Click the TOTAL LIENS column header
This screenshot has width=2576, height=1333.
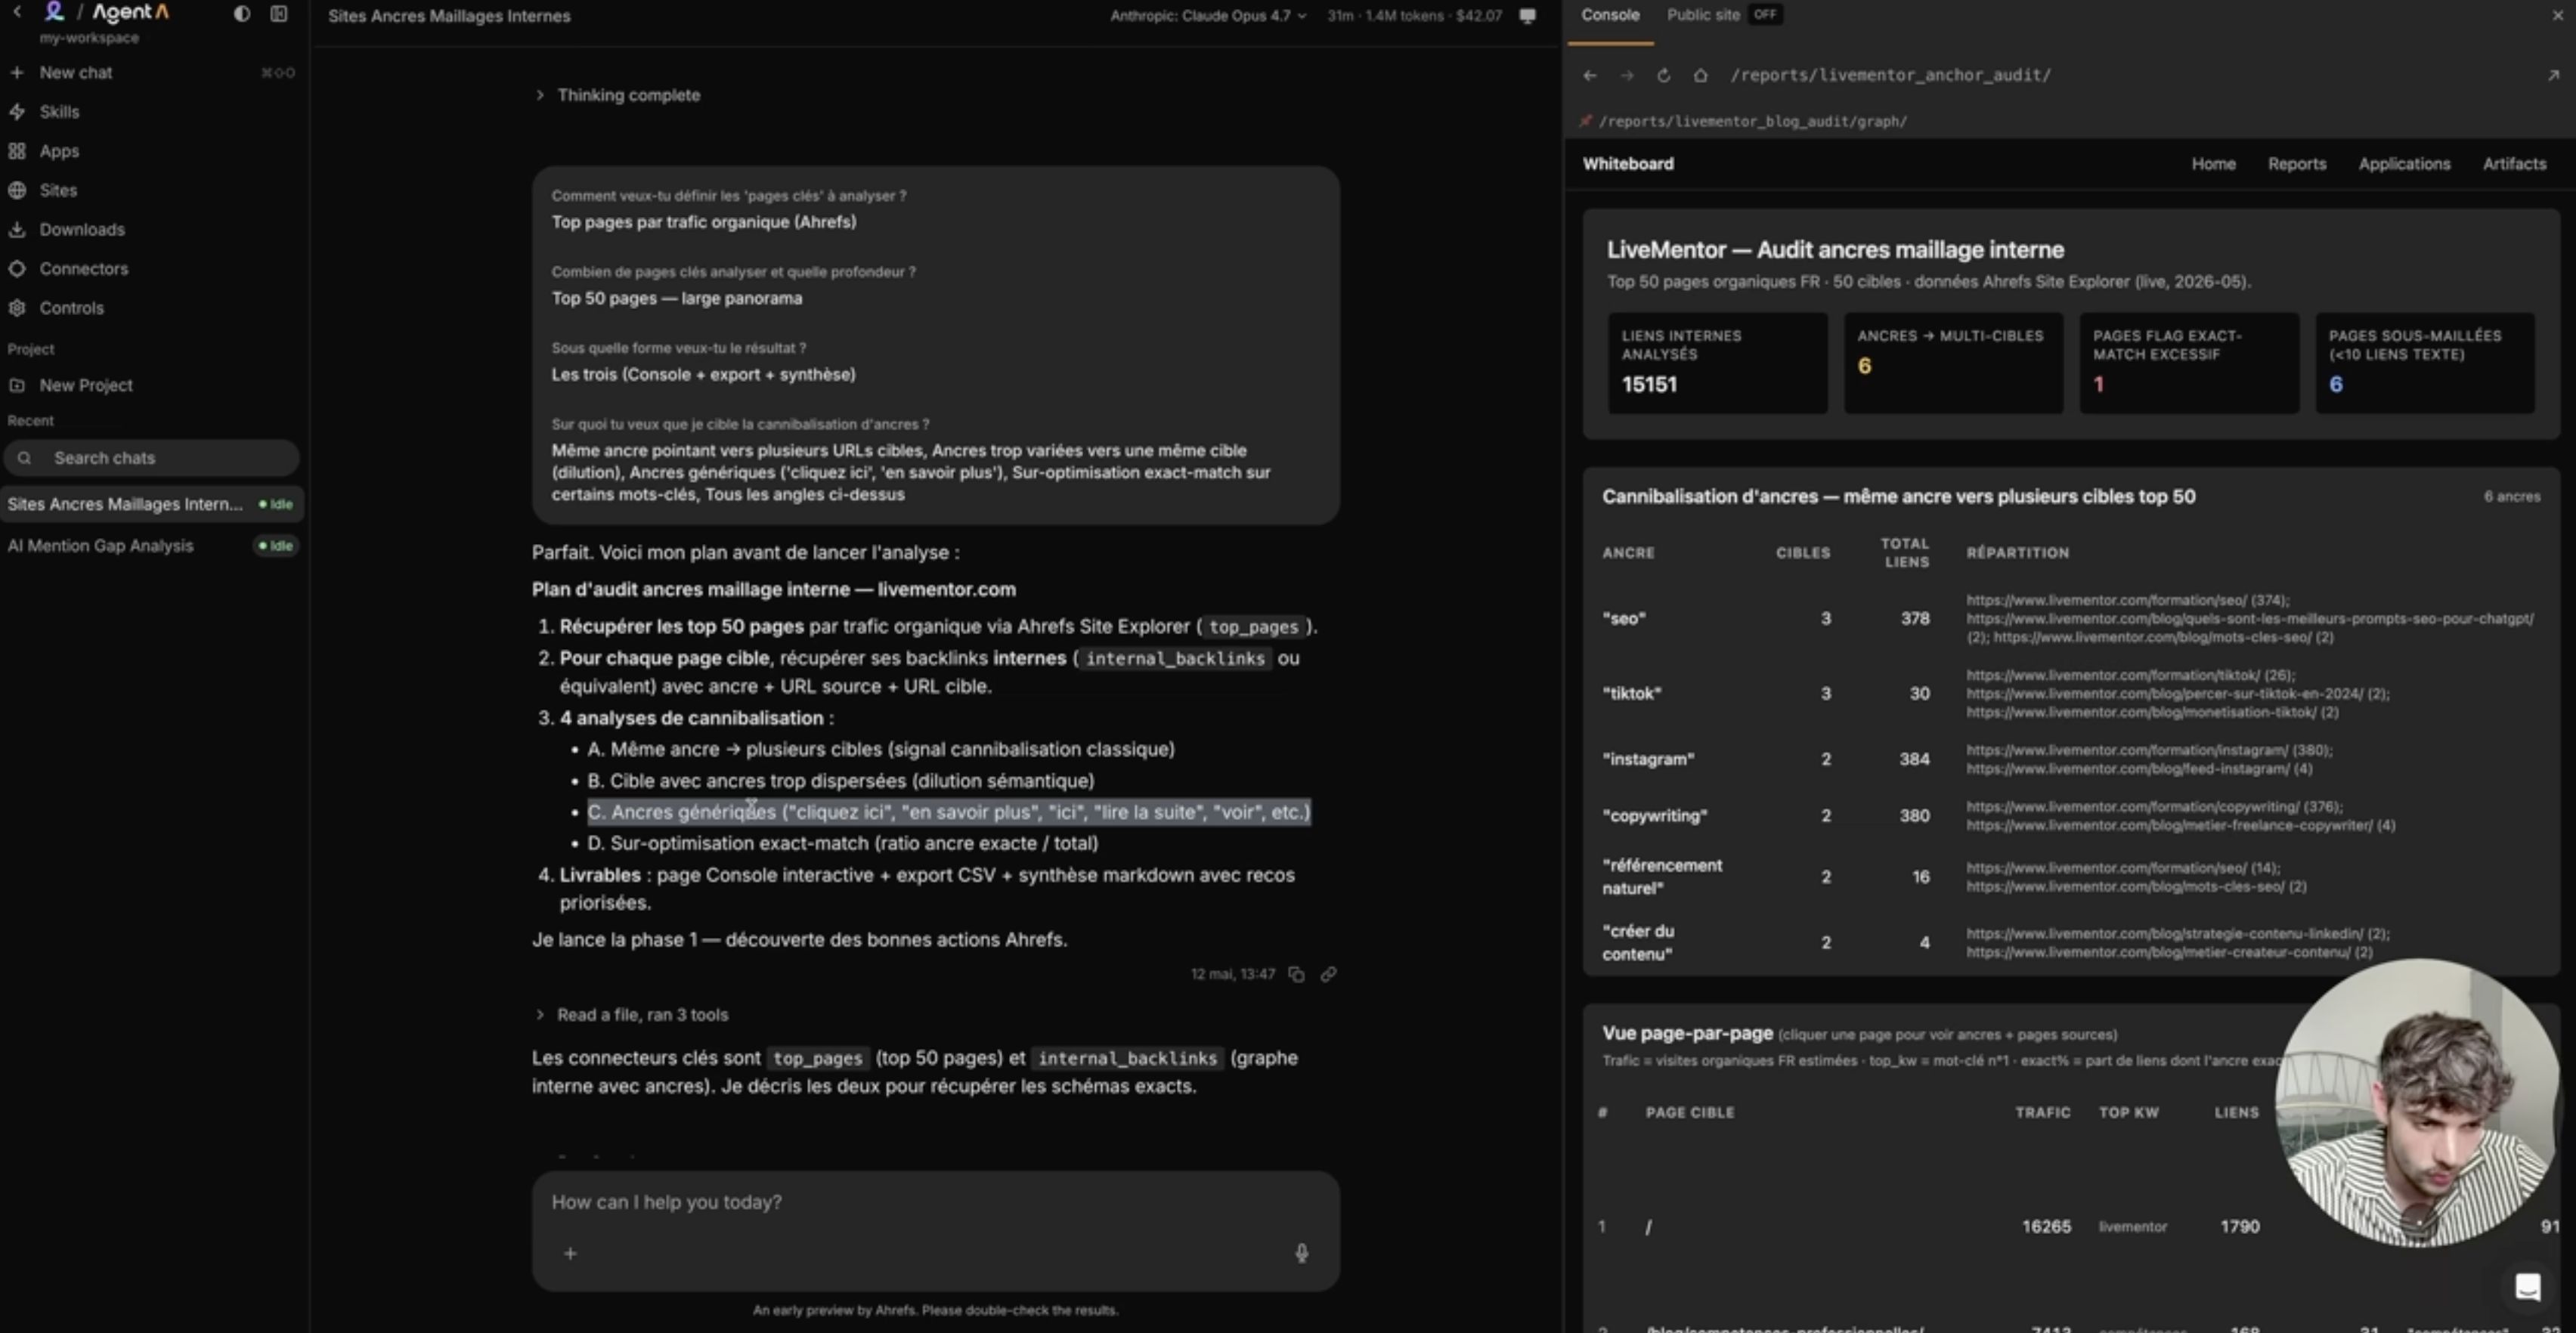[1904, 553]
